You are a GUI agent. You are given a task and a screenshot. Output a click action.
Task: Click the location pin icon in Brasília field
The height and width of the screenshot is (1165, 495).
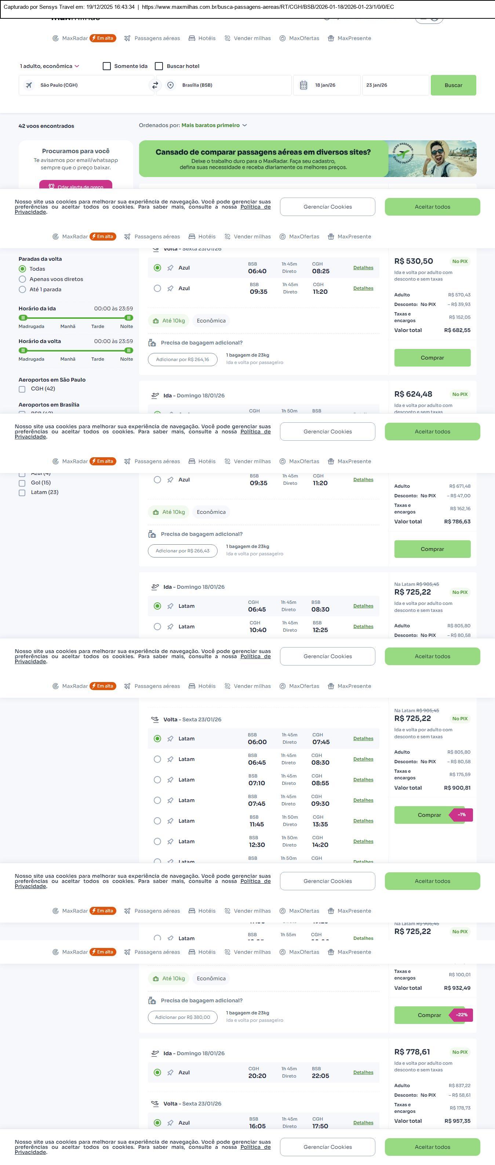[170, 85]
